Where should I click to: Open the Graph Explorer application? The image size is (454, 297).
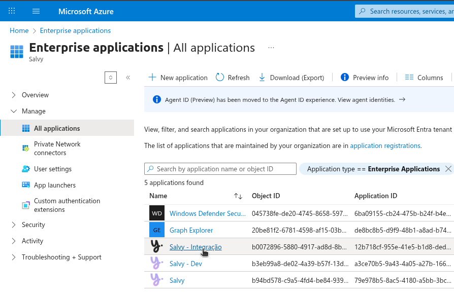(191, 230)
